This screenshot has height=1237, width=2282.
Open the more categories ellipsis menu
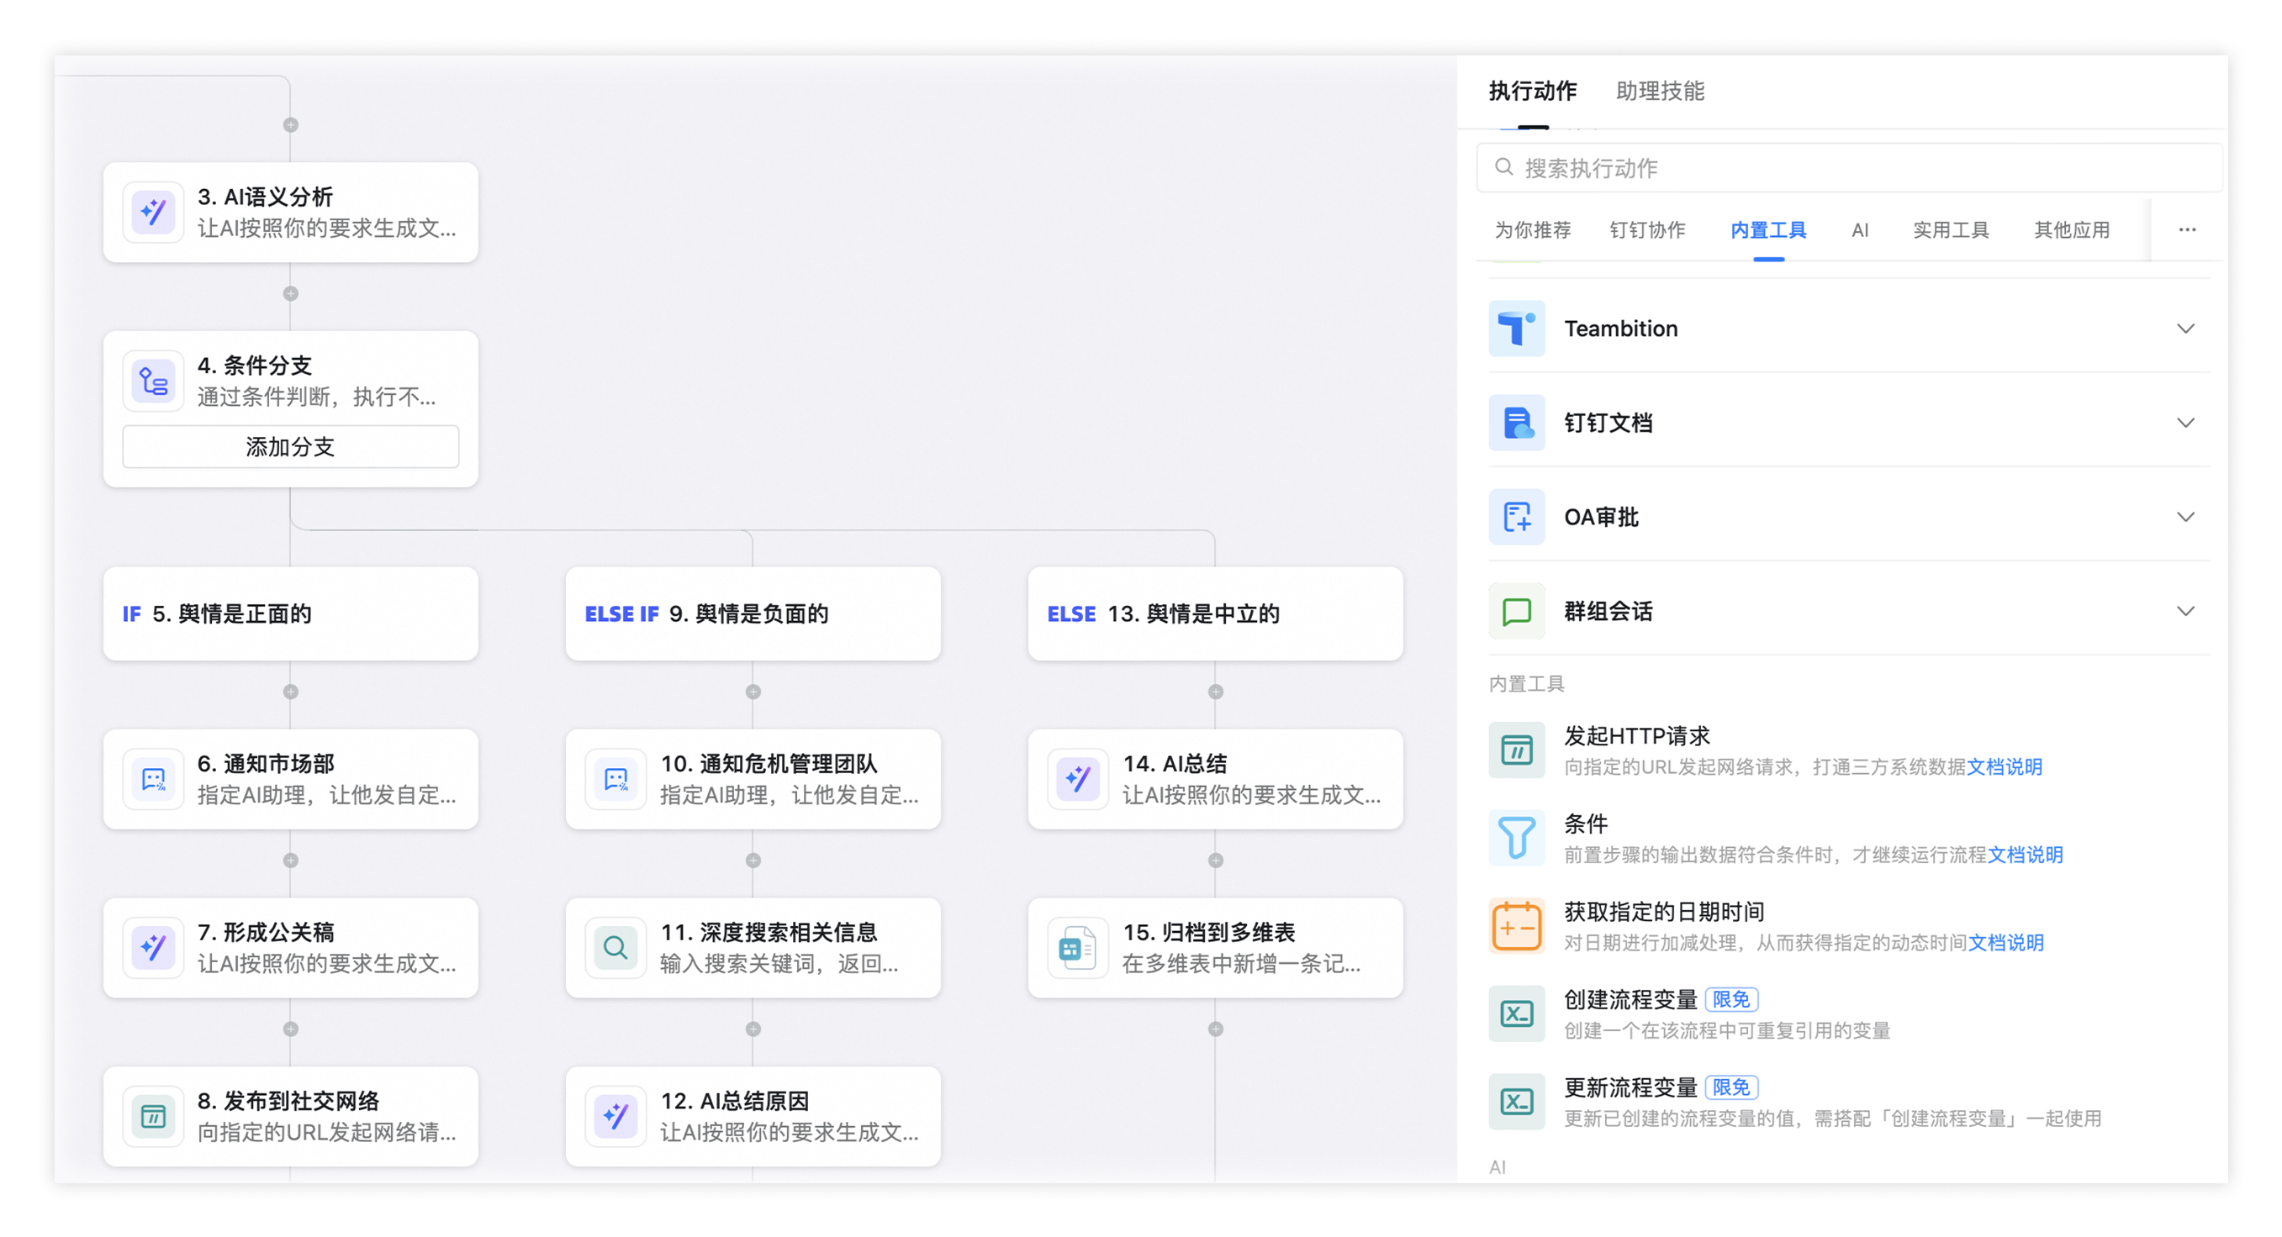coord(2186,230)
